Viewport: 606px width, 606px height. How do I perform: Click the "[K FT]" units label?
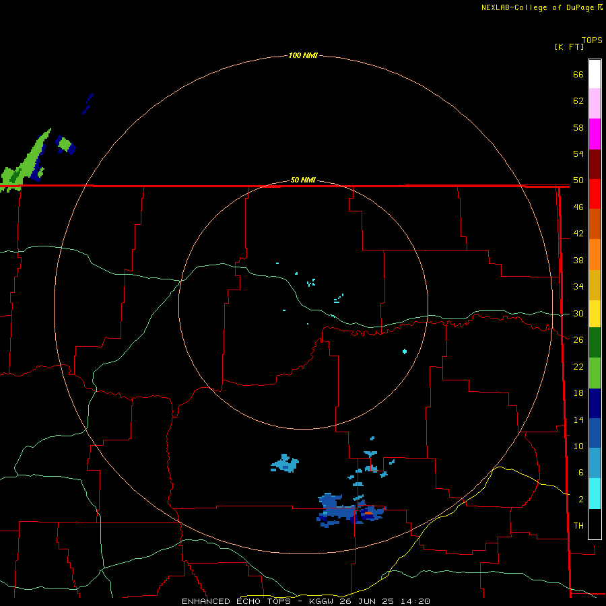coord(569,46)
